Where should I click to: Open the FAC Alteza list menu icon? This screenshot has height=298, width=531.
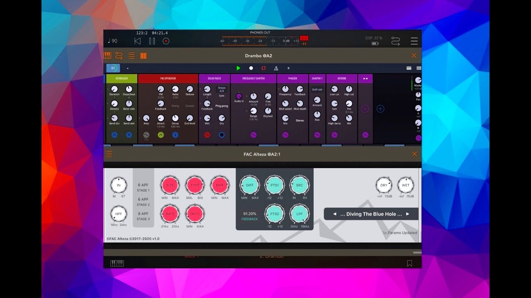(x=109, y=154)
